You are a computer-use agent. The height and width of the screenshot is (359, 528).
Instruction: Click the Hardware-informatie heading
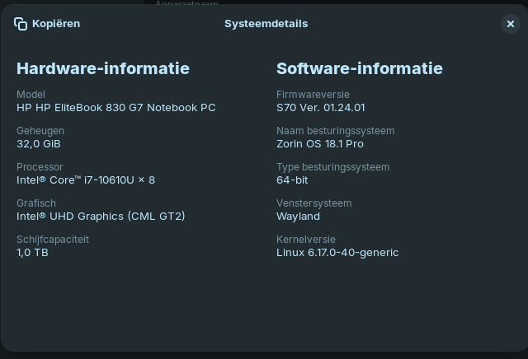(x=103, y=68)
